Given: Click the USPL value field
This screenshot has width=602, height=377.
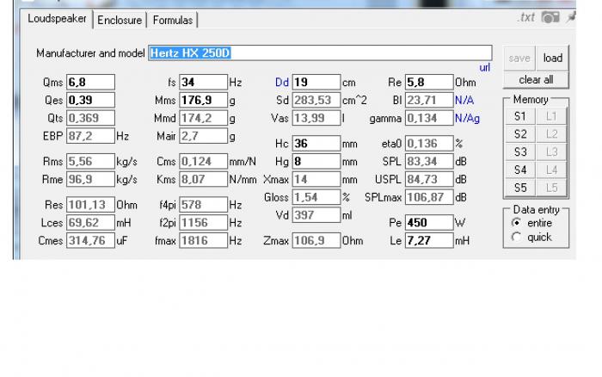Looking at the screenshot, I should click(x=429, y=179).
